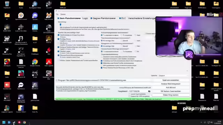Viewport: 223px width, 125px height.
Task: Click the Gewichtung slider handle
Action: click(61, 25)
